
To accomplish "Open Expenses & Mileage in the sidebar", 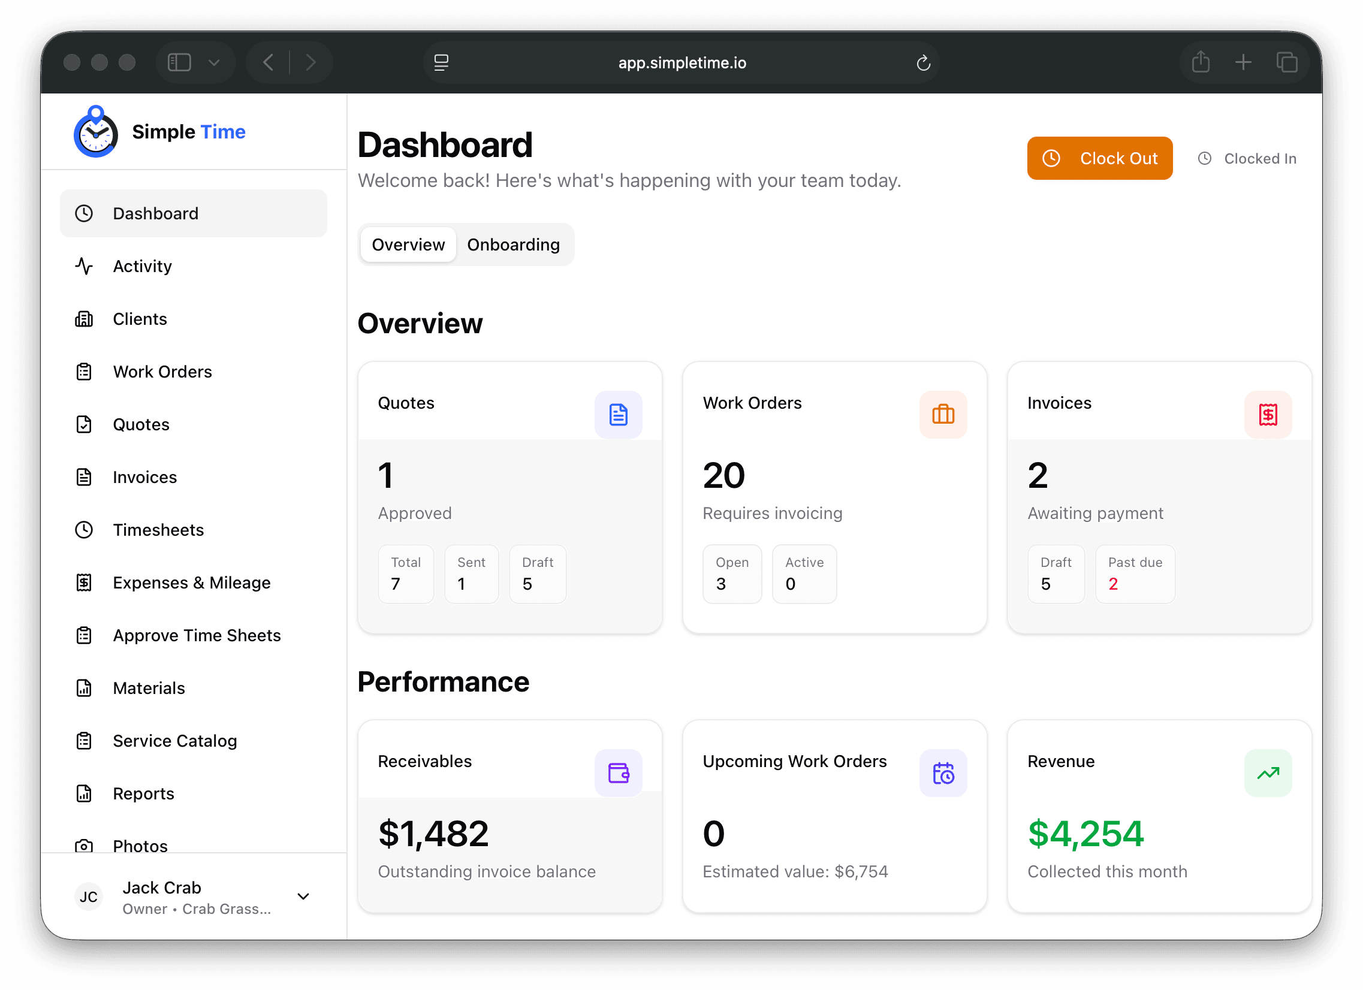I will (x=194, y=583).
